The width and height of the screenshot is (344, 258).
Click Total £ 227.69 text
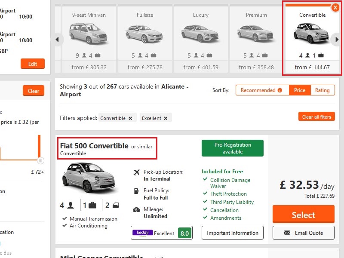click(319, 196)
